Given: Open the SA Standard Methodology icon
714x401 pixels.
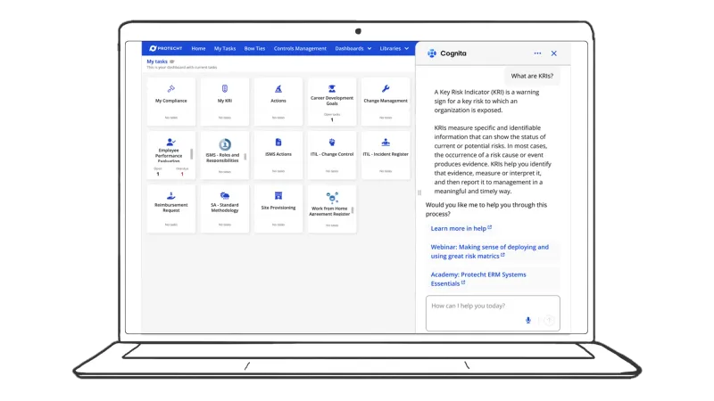Looking at the screenshot, I should coord(225,195).
